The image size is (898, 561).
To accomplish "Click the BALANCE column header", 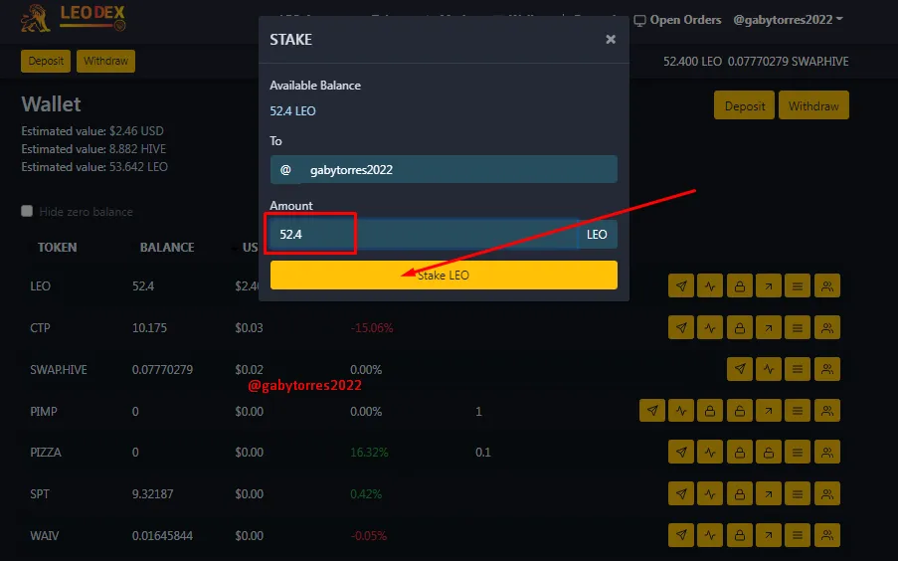I will point(167,248).
